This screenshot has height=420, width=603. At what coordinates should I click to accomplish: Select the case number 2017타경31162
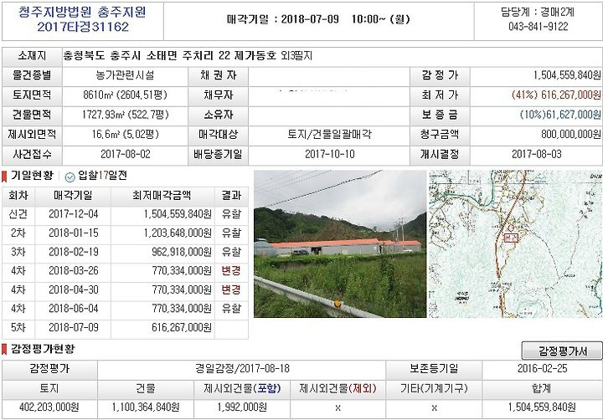pos(83,27)
